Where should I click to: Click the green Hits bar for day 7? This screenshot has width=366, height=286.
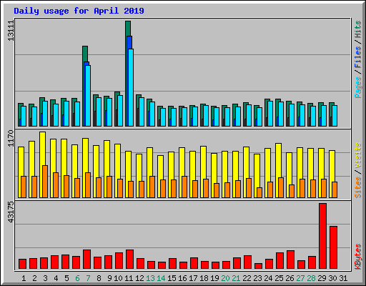tap(85, 54)
